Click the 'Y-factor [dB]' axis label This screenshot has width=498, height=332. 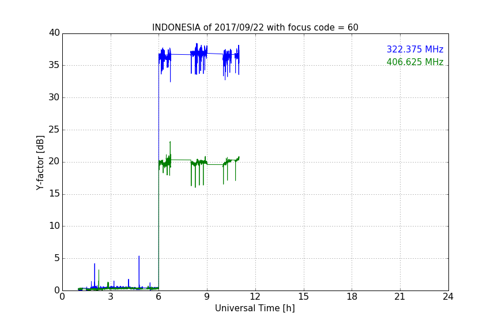coord(40,163)
